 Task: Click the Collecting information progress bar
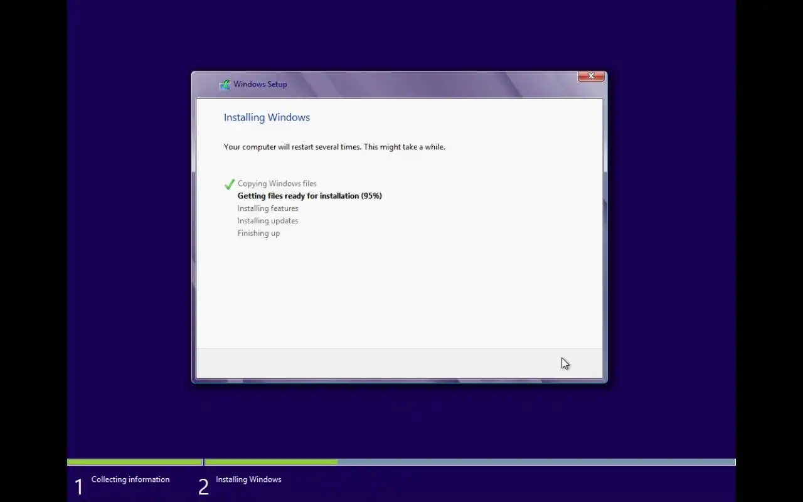pyautogui.click(x=135, y=462)
